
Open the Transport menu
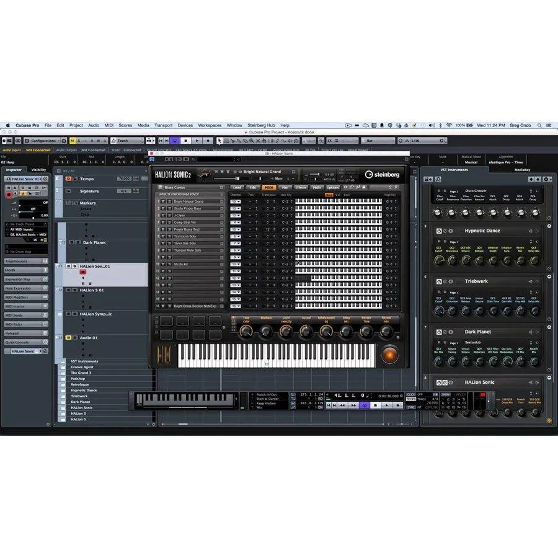[163, 125]
